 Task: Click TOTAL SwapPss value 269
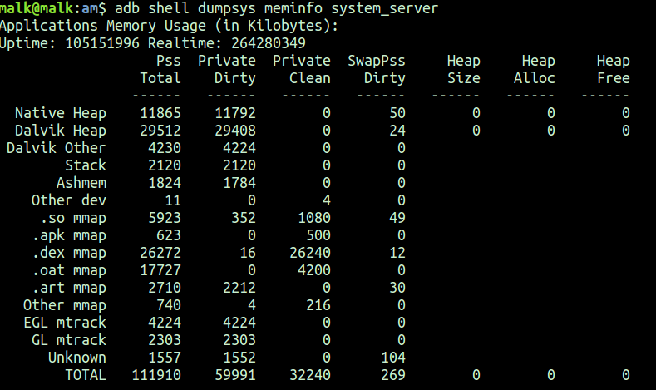393,375
